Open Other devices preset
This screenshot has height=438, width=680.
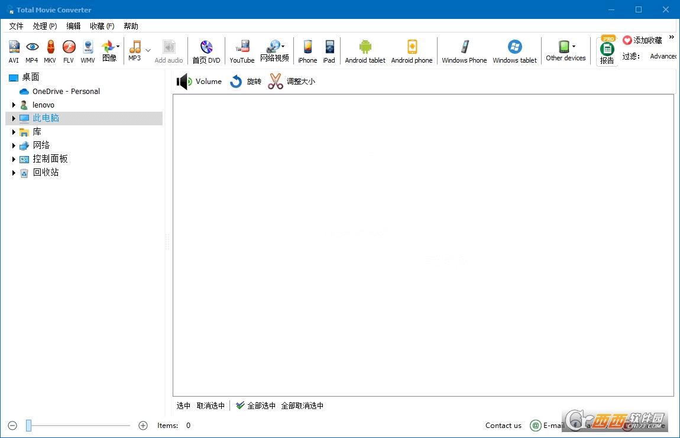click(566, 51)
